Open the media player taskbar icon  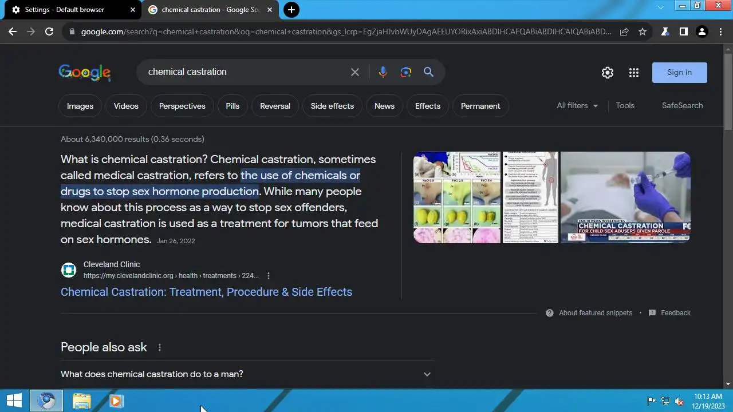[116, 401]
